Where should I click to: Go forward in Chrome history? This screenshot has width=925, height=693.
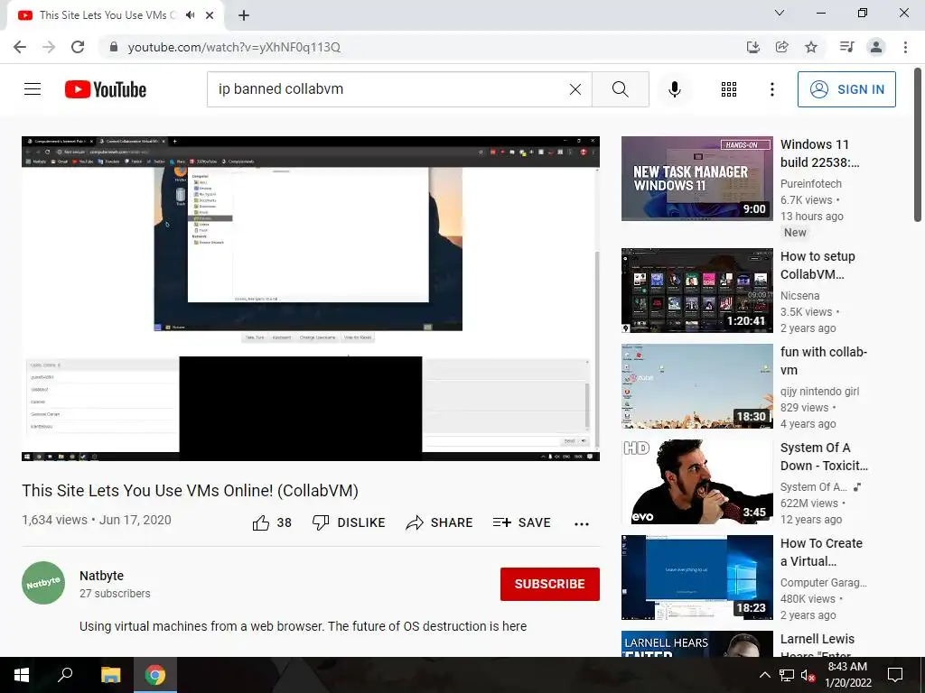click(x=49, y=47)
